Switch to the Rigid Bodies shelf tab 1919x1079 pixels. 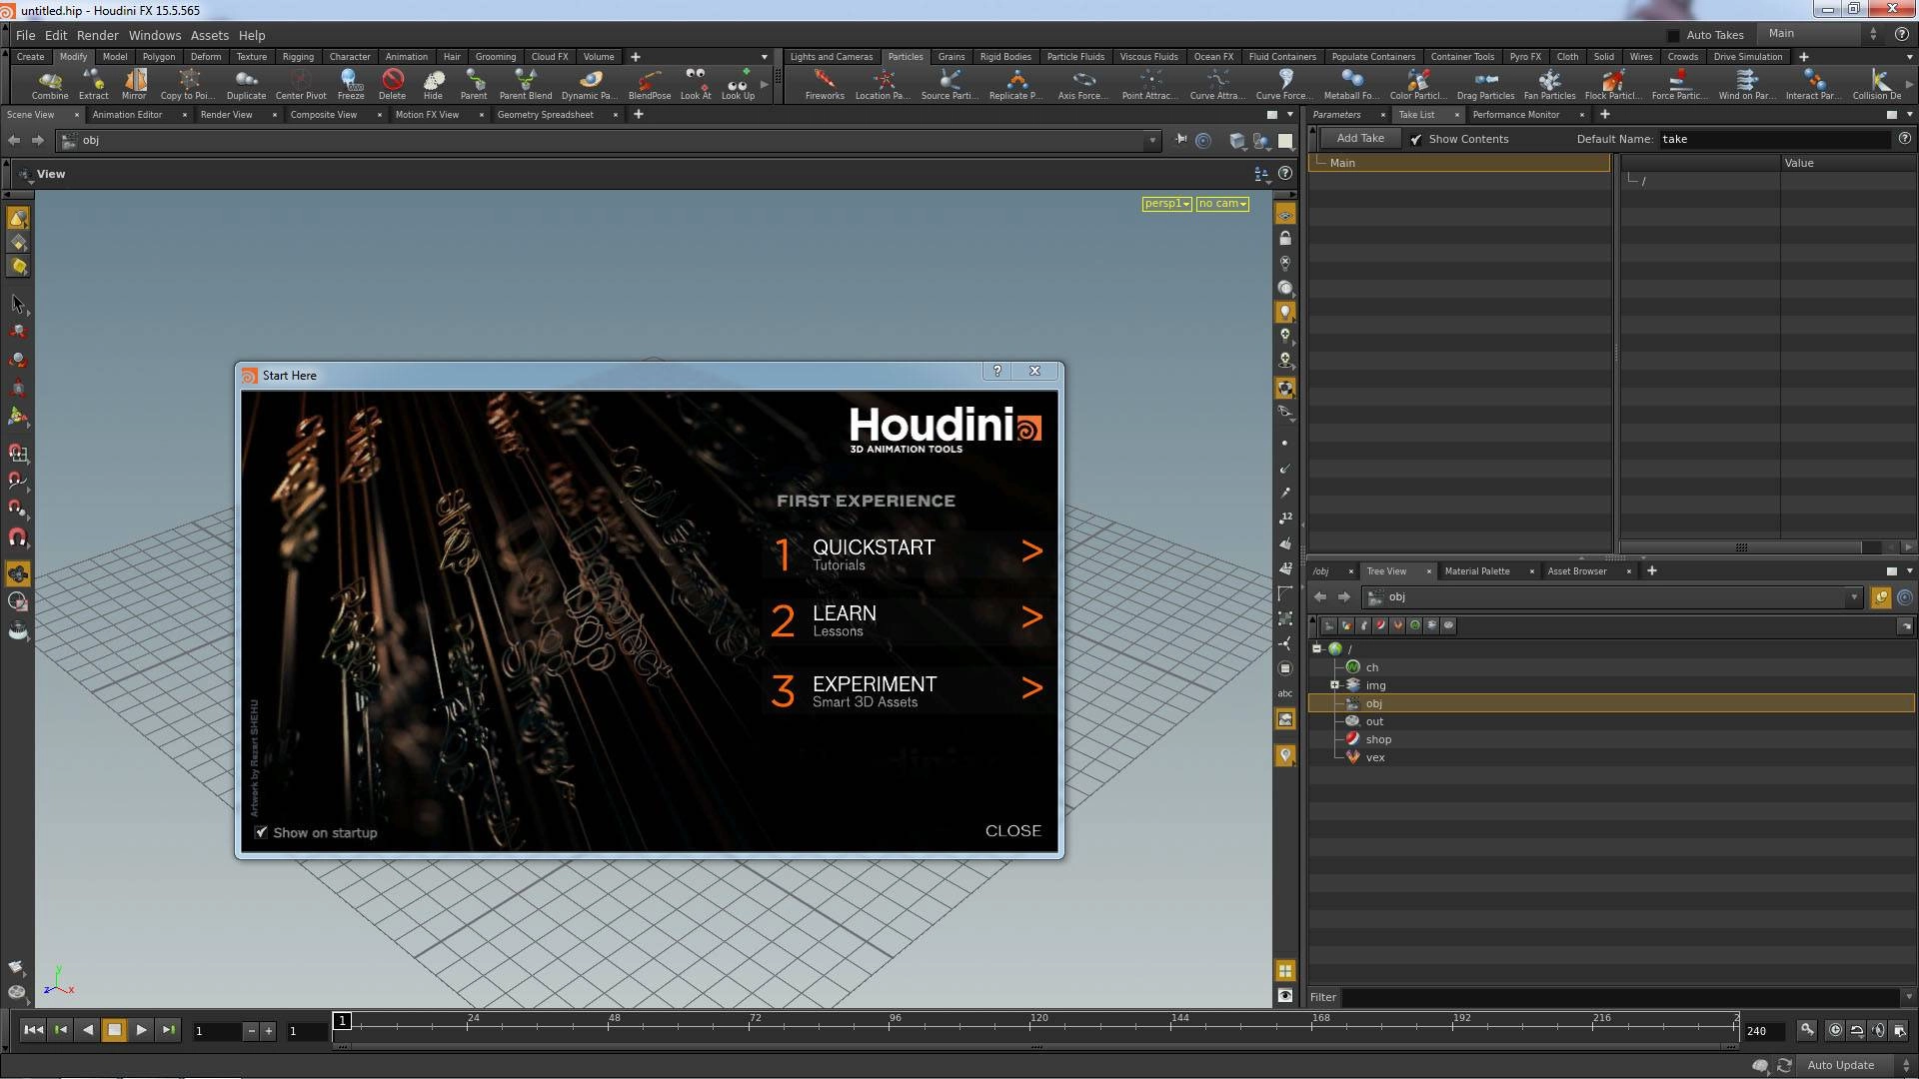click(1005, 57)
